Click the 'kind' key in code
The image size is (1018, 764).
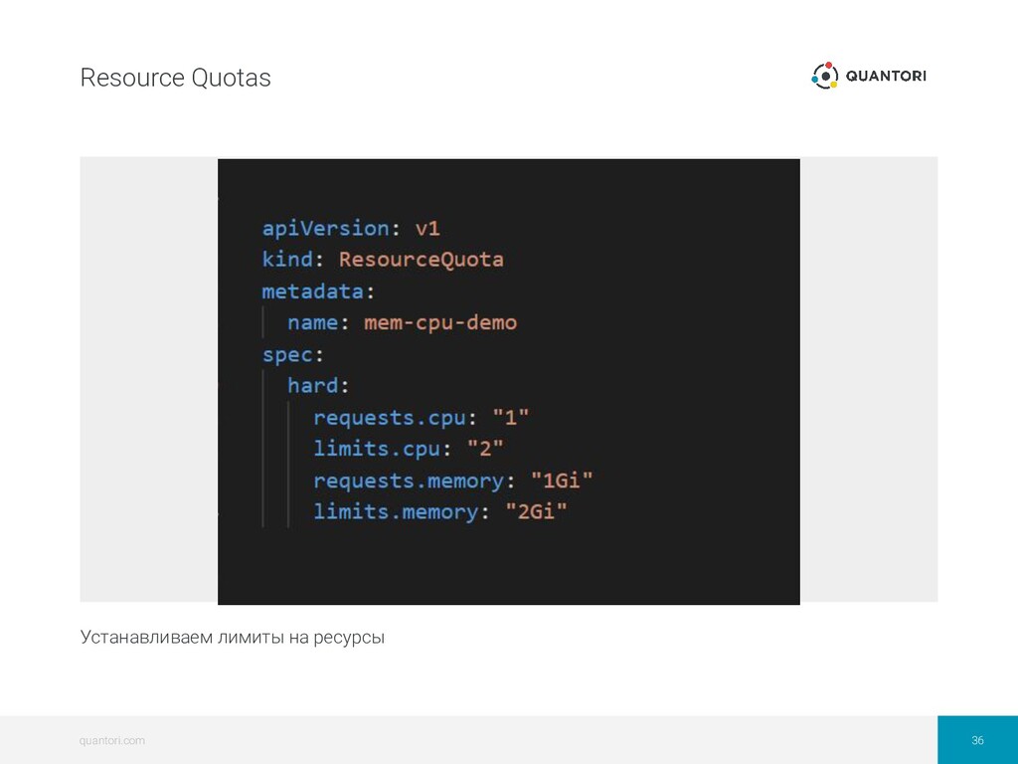(287, 260)
